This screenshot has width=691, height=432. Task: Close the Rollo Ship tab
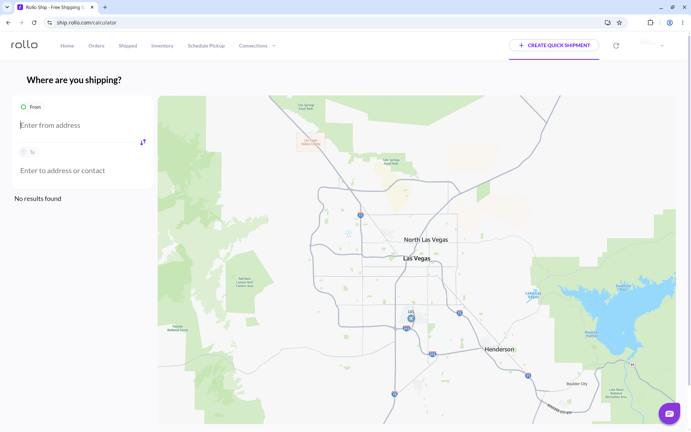point(92,7)
